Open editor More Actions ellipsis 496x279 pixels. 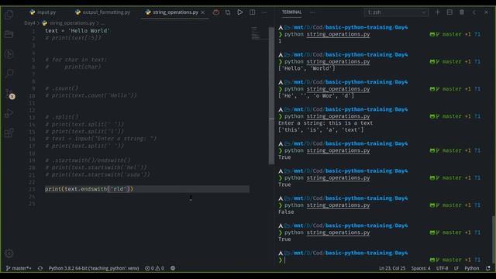point(264,12)
